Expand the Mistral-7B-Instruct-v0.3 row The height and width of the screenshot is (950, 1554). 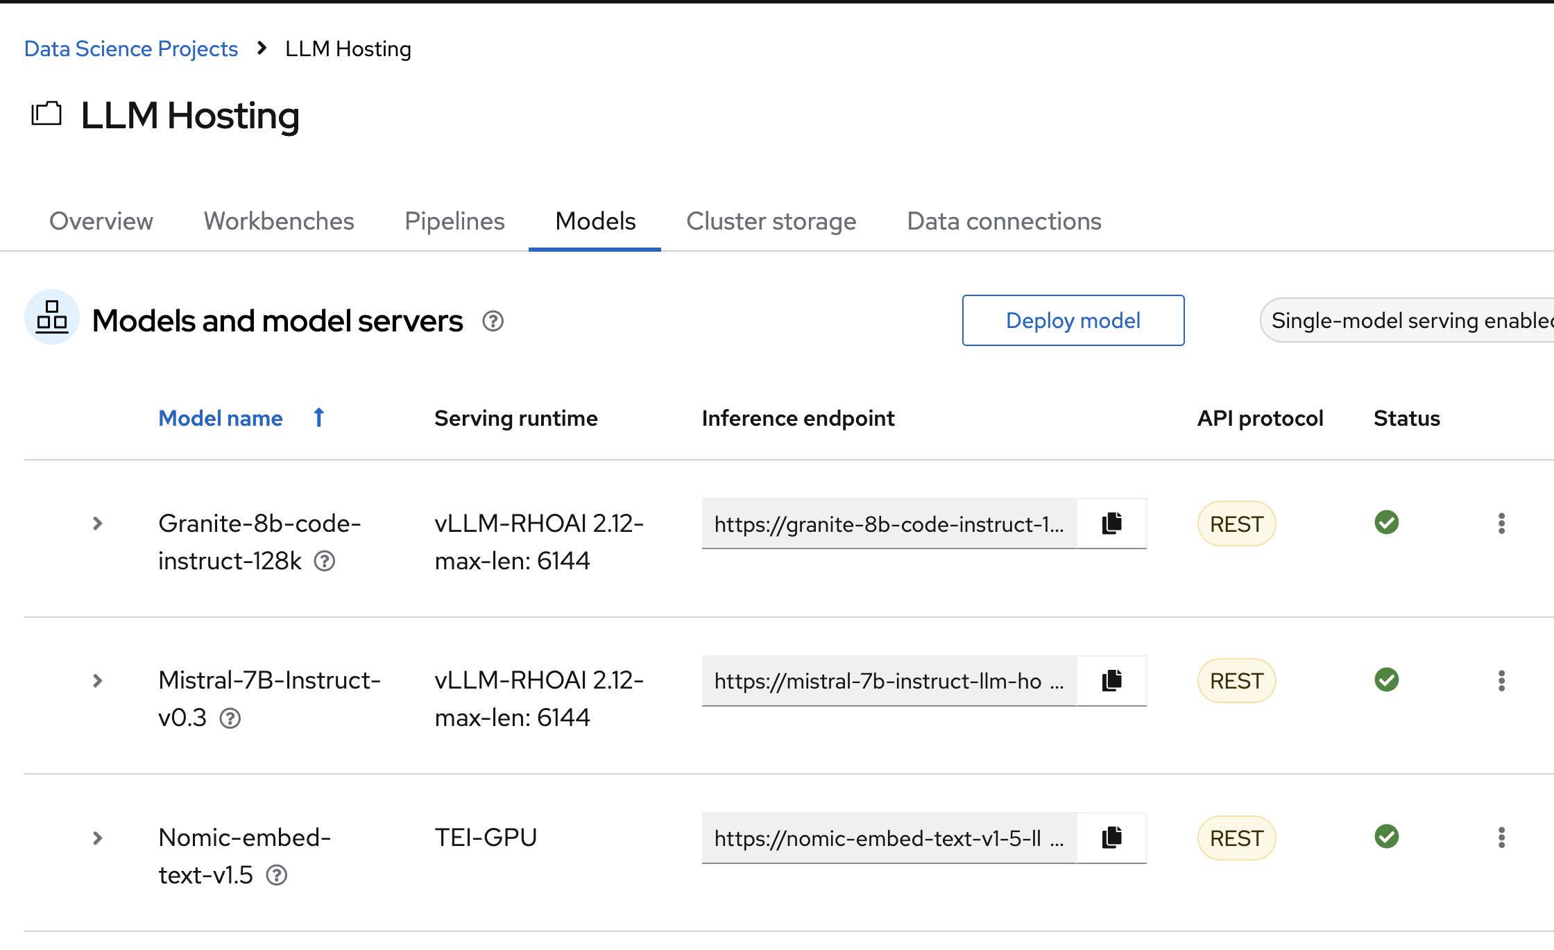pyautogui.click(x=97, y=680)
